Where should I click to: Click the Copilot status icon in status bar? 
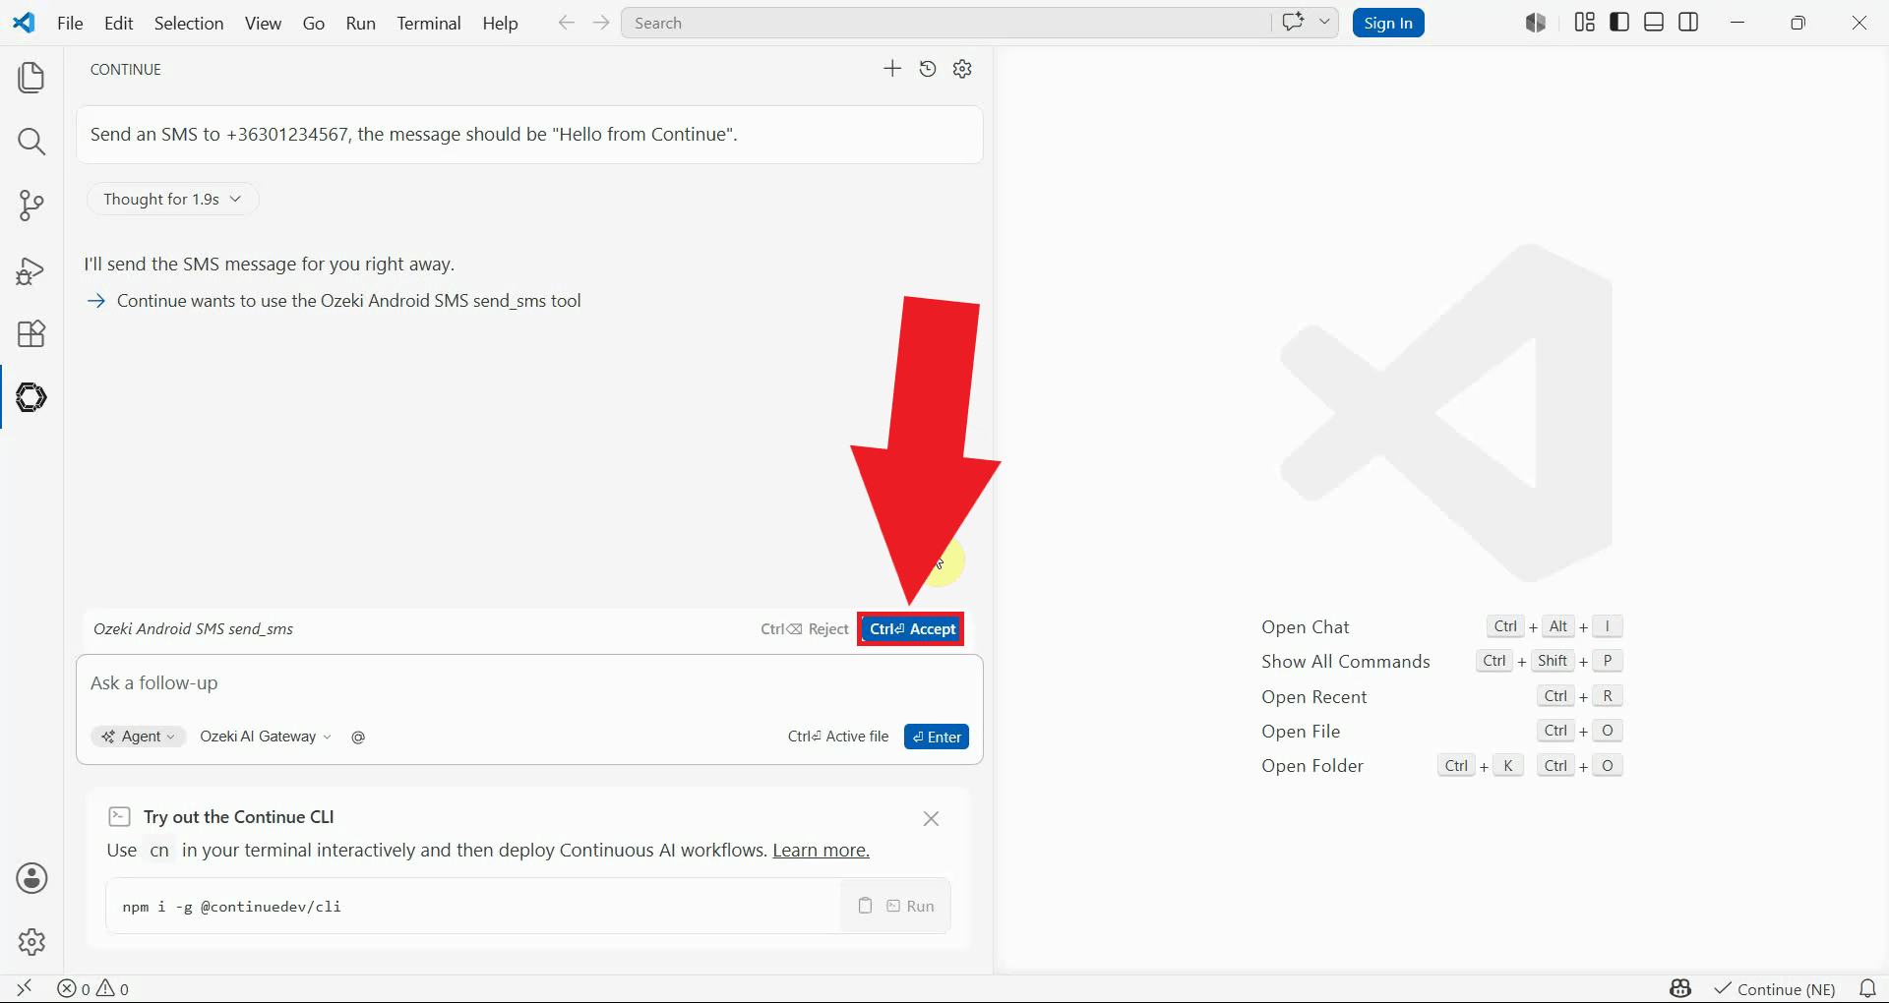point(1680,989)
